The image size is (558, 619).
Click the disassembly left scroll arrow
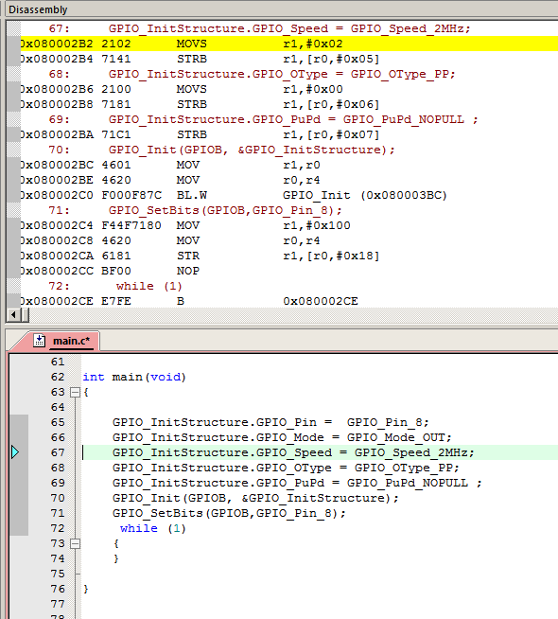click(13, 315)
